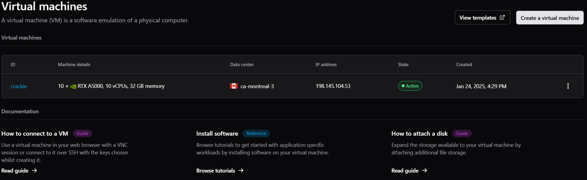Click the external-link icon on View templates
Viewport: 587px width, 180px height.
click(502, 18)
